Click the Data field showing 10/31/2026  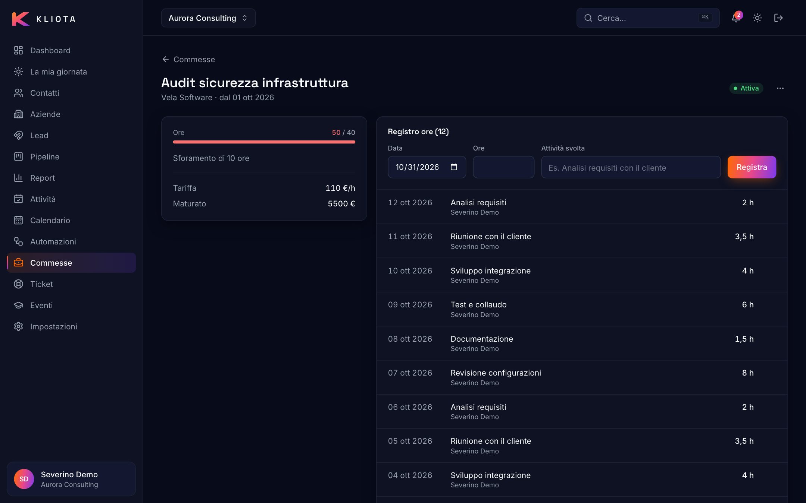pos(427,167)
